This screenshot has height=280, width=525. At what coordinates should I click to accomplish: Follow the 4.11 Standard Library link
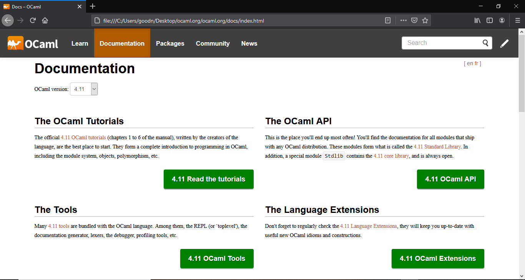click(437, 147)
